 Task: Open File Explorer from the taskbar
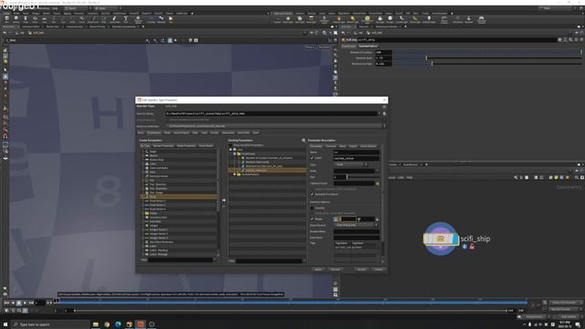tap(95, 324)
